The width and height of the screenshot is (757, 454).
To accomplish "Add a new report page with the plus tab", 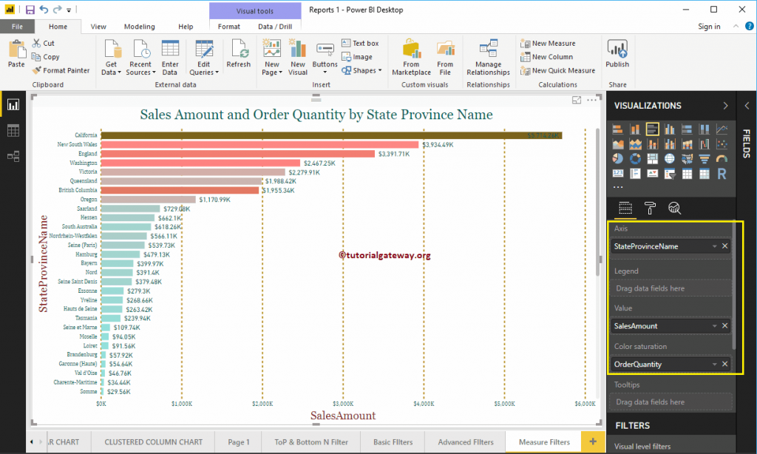I will pos(594,441).
